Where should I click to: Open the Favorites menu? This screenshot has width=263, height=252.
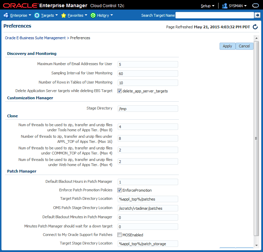point(77,15)
